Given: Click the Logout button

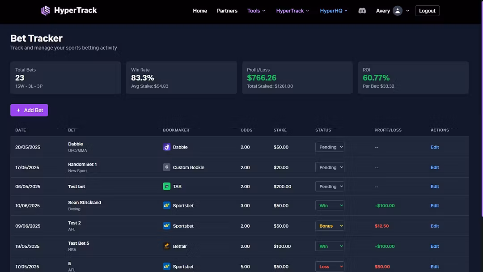Looking at the screenshot, I should pos(427,11).
